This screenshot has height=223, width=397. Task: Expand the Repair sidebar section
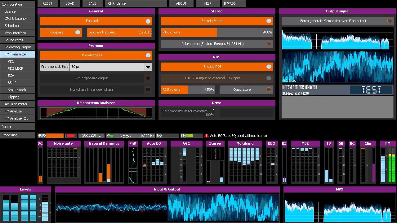(x=17, y=127)
